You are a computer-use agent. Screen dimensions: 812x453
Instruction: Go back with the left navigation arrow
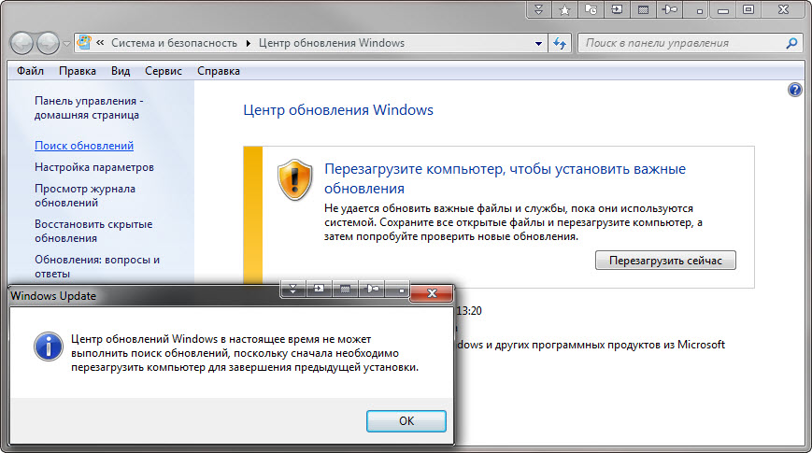coord(22,44)
